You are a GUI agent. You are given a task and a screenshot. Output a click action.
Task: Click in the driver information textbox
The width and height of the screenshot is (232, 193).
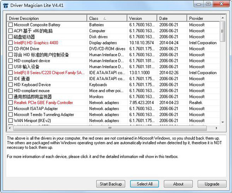[x=116, y=156]
